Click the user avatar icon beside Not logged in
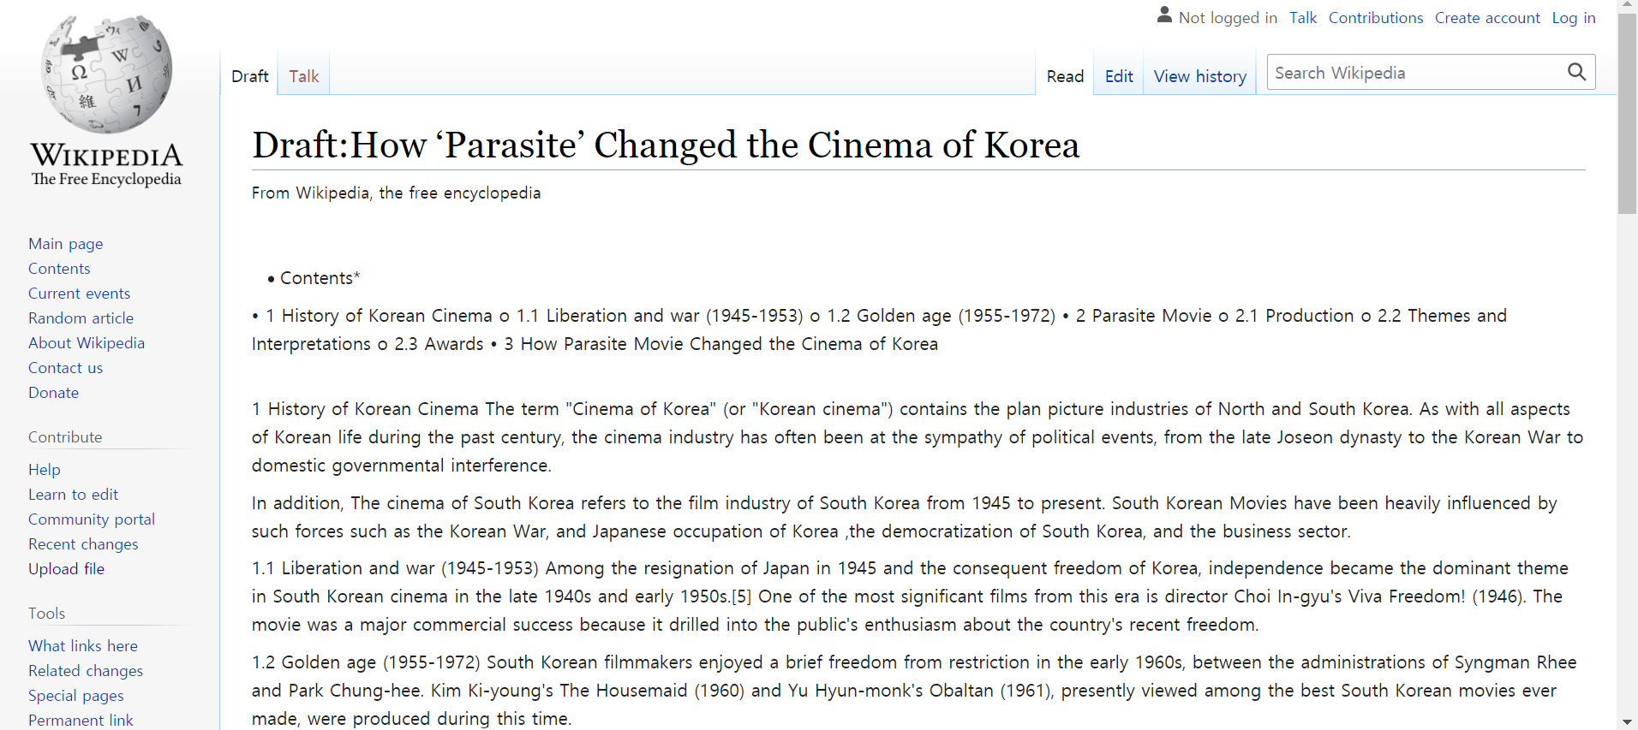This screenshot has width=1638, height=730. [x=1164, y=15]
